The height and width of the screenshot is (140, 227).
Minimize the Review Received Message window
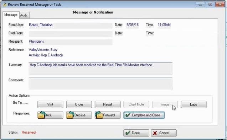[x=200, y=5]
